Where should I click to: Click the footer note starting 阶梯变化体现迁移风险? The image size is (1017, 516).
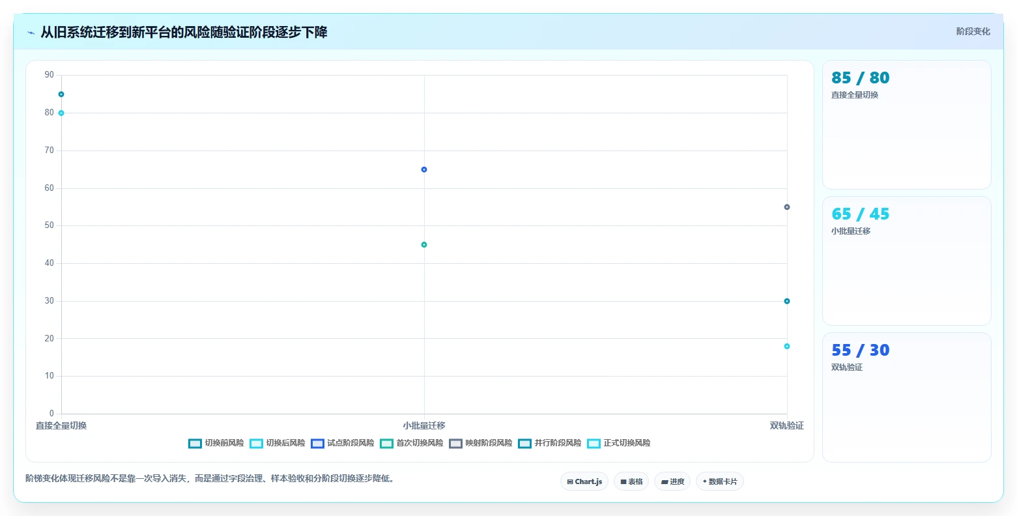click(210, 478)
